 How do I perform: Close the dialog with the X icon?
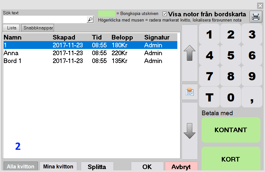(x=260, y=6)
